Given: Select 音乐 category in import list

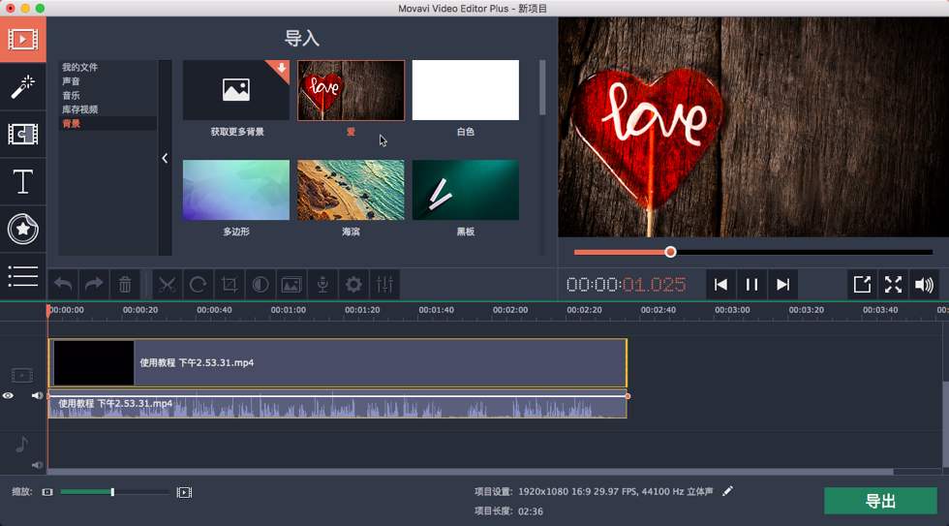Looking at the screenshot, I should (71, 95).
